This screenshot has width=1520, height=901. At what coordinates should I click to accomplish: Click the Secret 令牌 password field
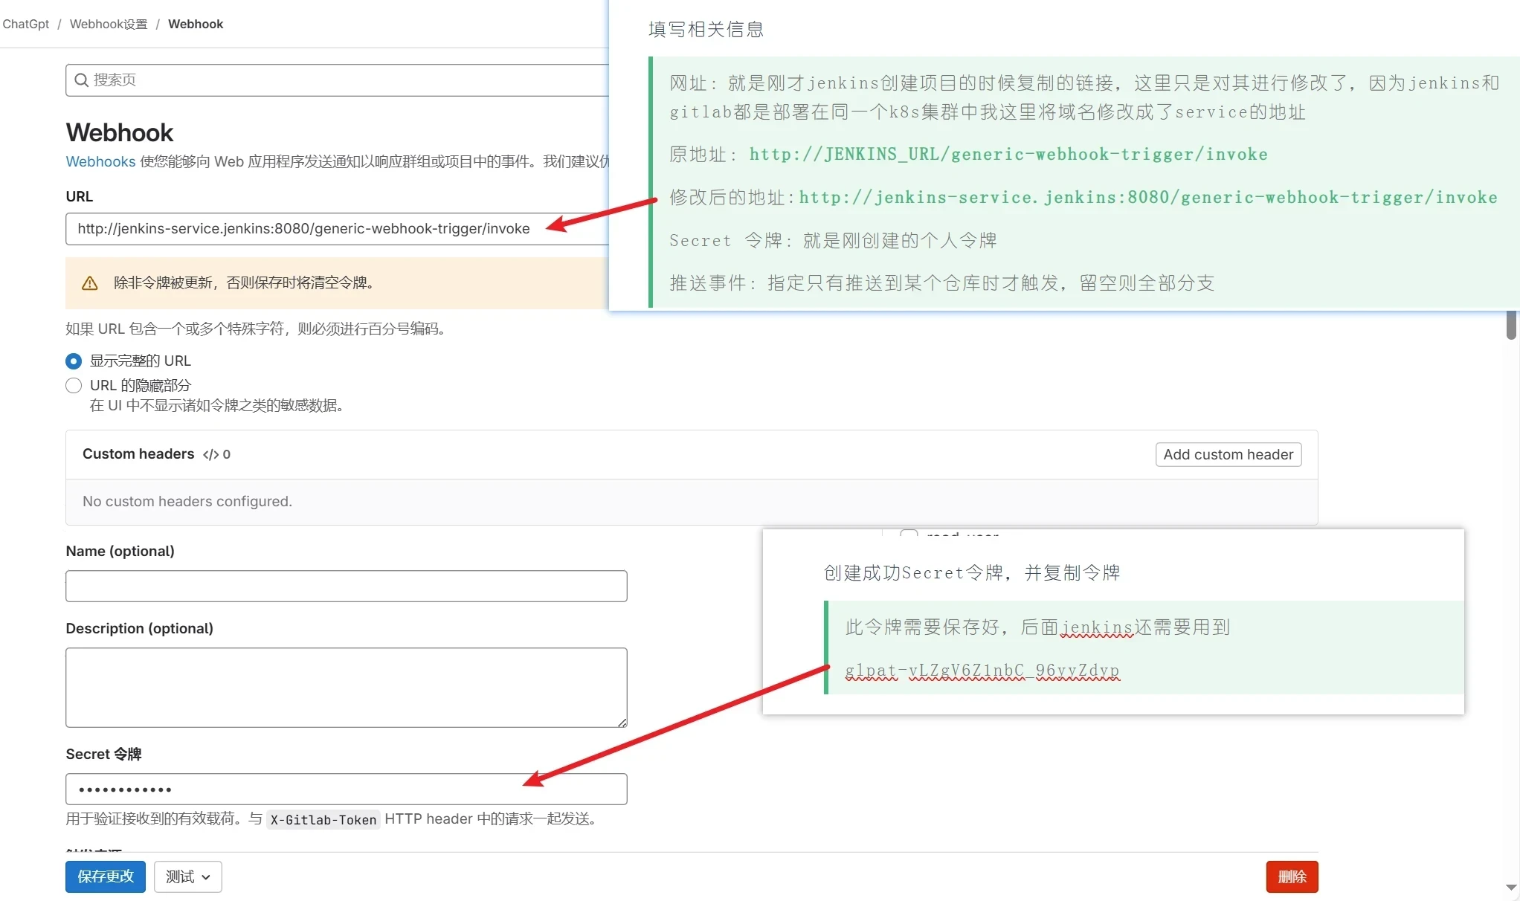[297, 789]
